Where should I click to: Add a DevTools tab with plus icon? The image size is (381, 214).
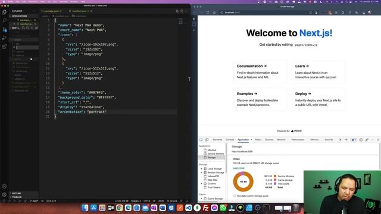click(346, 140)
